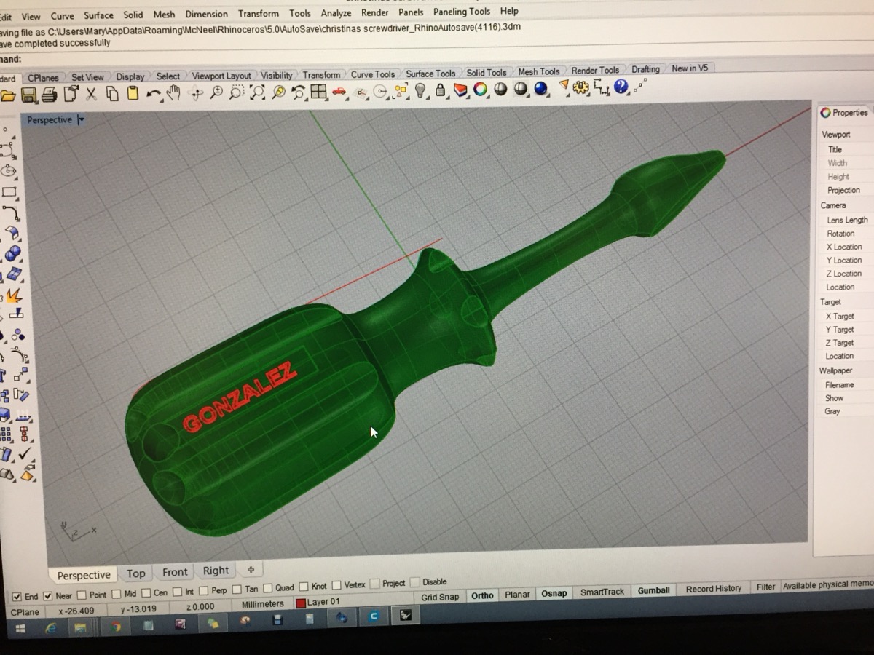Click the Undo arrow icon
This screenshot has height=655, width=874.
click(154, 94)
